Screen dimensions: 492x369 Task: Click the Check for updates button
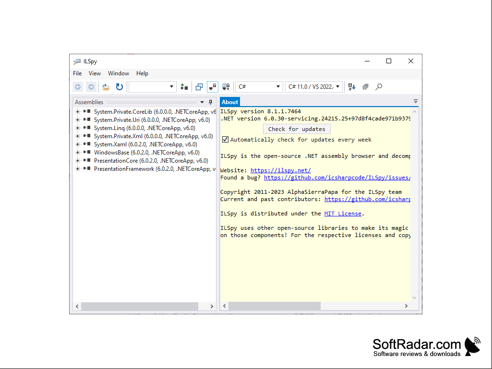(x=297, y=129)
